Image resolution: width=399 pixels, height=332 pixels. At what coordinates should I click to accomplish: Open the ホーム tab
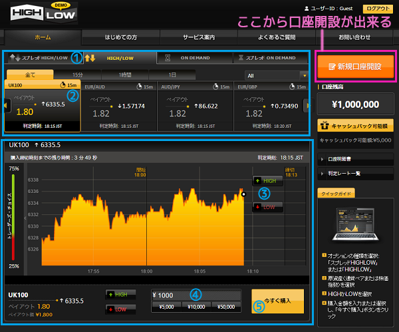tap(43, 37)
